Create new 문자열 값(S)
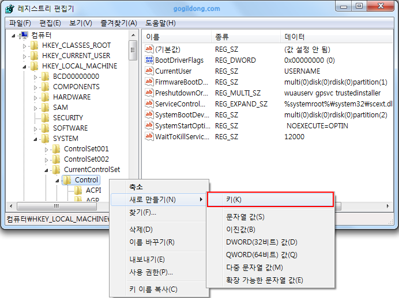The width and height of the screenshot is (399, 298). [270, 217]
